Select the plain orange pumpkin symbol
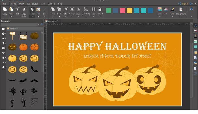198x114 pixels. 23,47
